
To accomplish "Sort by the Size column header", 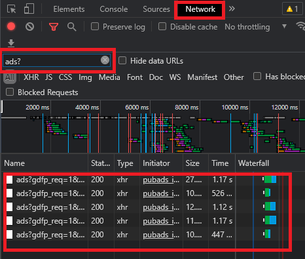I will [196, 163].
